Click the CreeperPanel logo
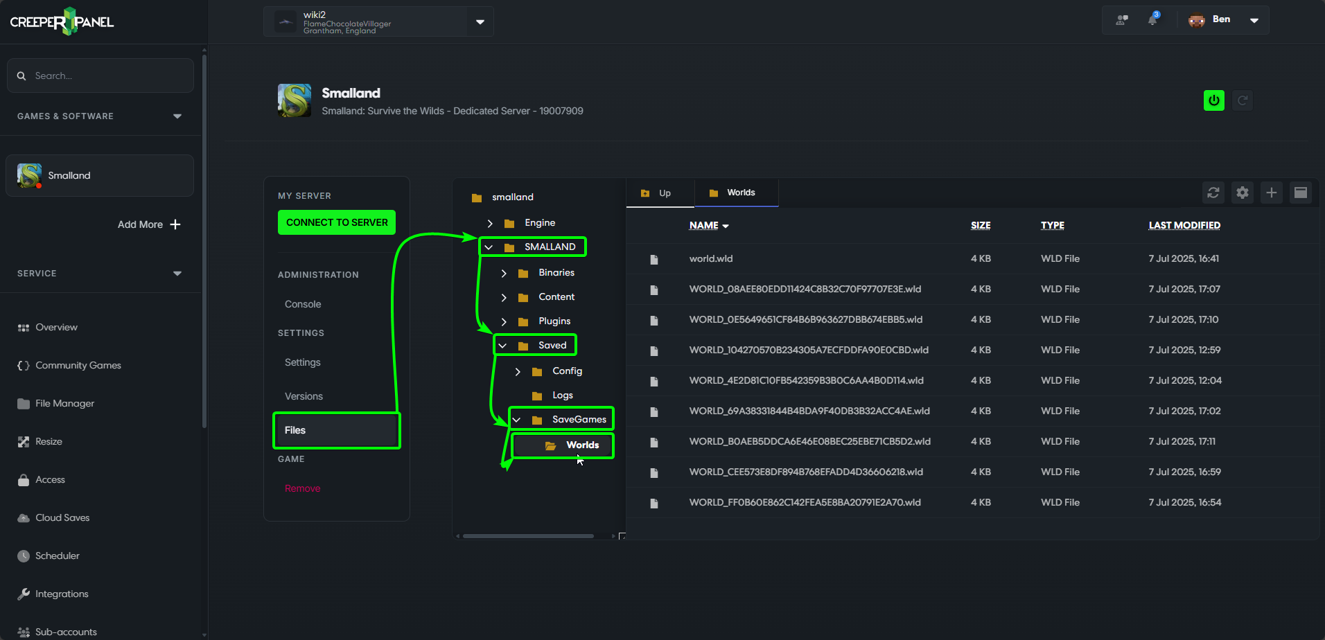 [x=62, y=21]
